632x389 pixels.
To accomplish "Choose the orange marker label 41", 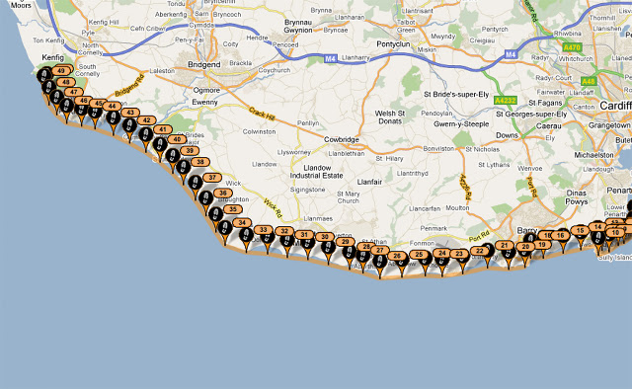I will (163, 129).
